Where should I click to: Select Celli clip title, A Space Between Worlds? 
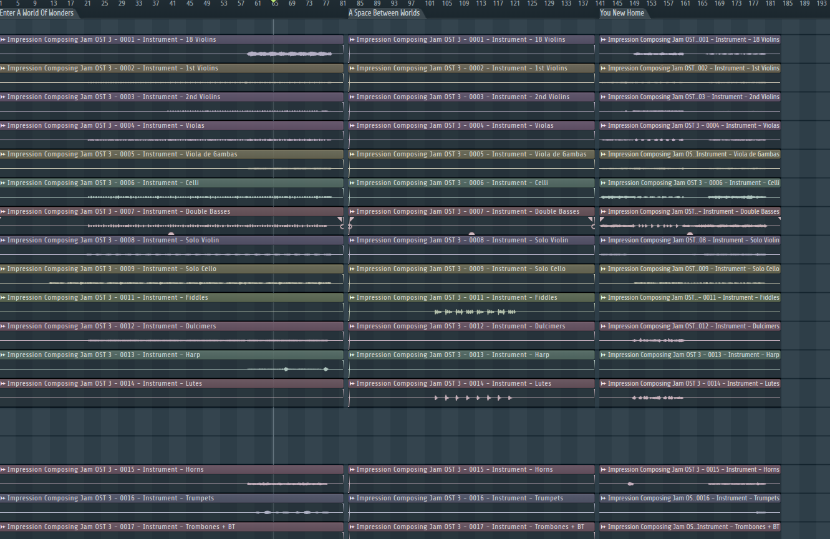pos(452,183)
